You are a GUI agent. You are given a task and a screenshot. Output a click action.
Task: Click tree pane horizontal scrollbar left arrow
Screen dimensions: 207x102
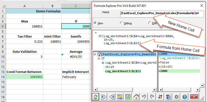point(95,90)
